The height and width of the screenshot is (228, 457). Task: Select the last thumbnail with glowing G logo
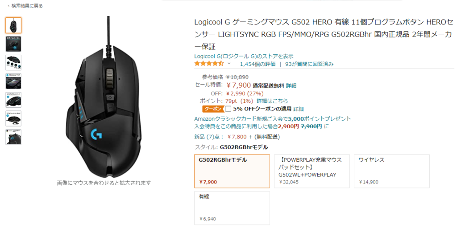(13, 137)
